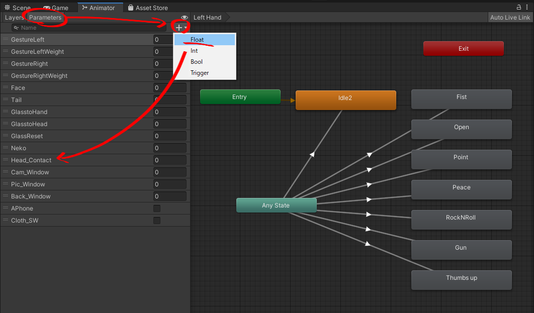Click the lock icon in top right

519,7
